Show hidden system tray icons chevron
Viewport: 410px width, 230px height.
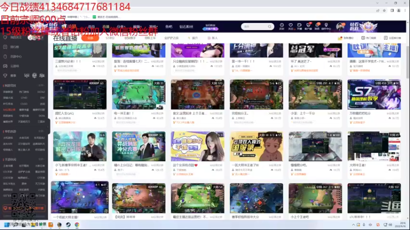[x=353, y=225]
